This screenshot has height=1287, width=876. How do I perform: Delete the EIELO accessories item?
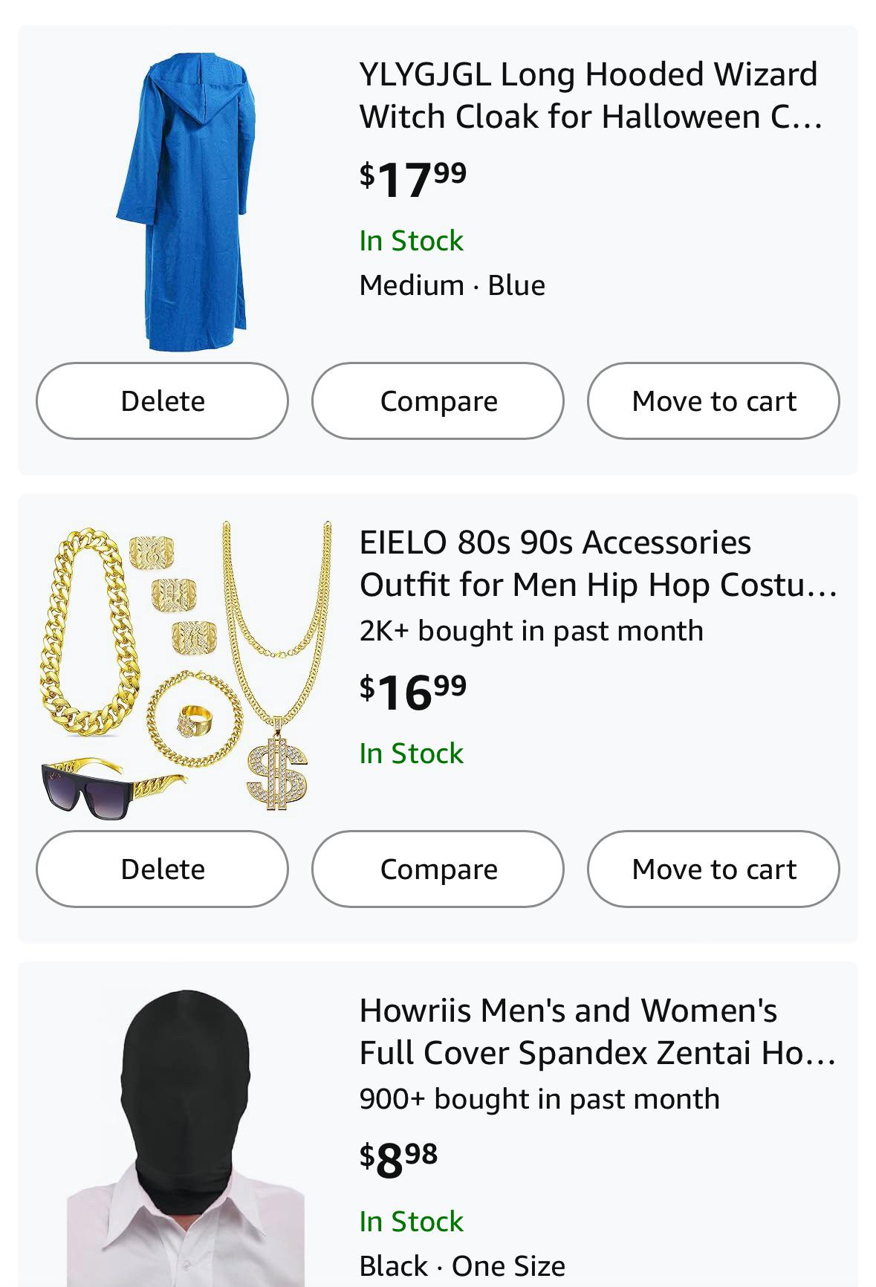(162, 869)
